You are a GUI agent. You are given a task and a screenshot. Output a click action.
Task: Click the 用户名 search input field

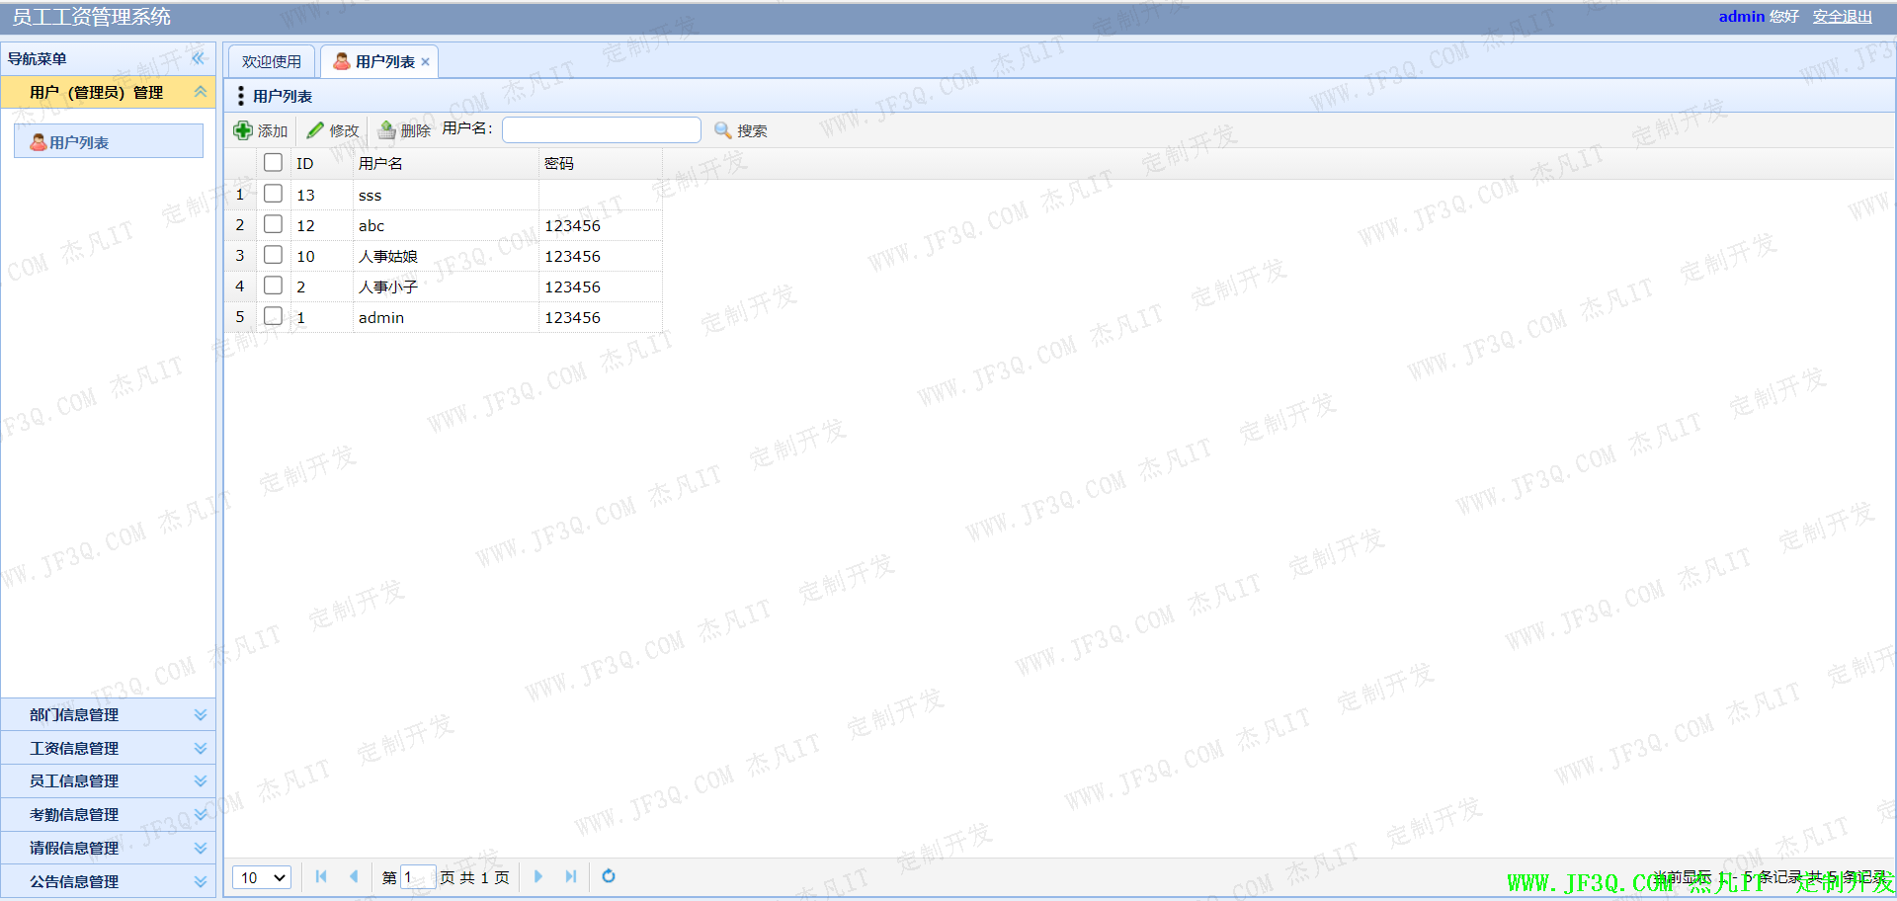601,130
